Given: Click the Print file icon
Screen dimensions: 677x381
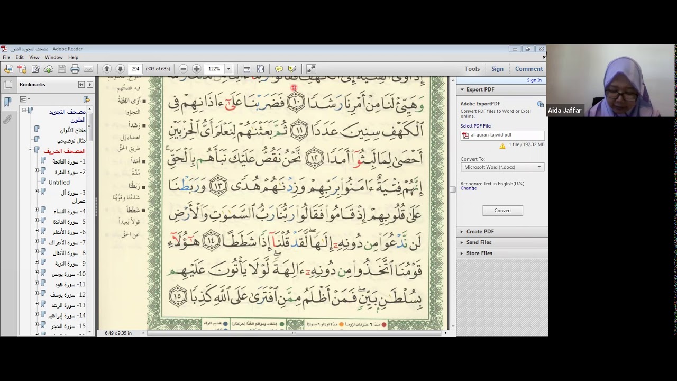Looking at the screenshot, I should pyautogui.click(x=75, y=69).
